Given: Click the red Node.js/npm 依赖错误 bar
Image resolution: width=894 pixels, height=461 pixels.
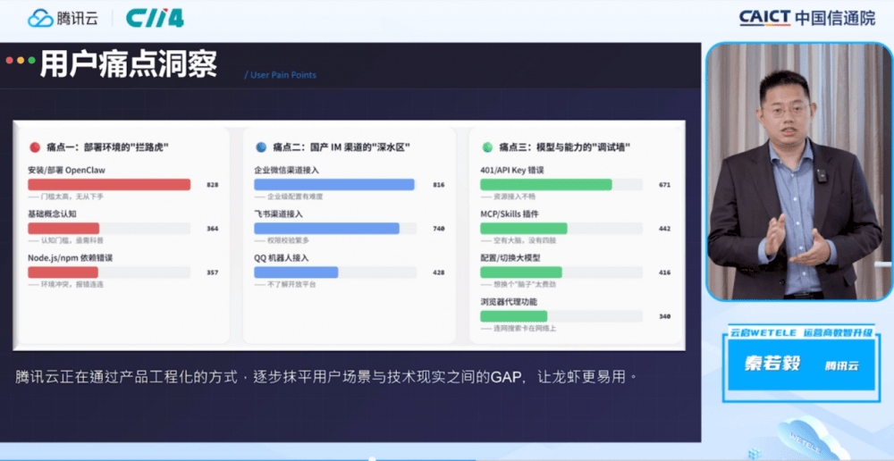Looking at the screenshot, I should click(63, 272).
